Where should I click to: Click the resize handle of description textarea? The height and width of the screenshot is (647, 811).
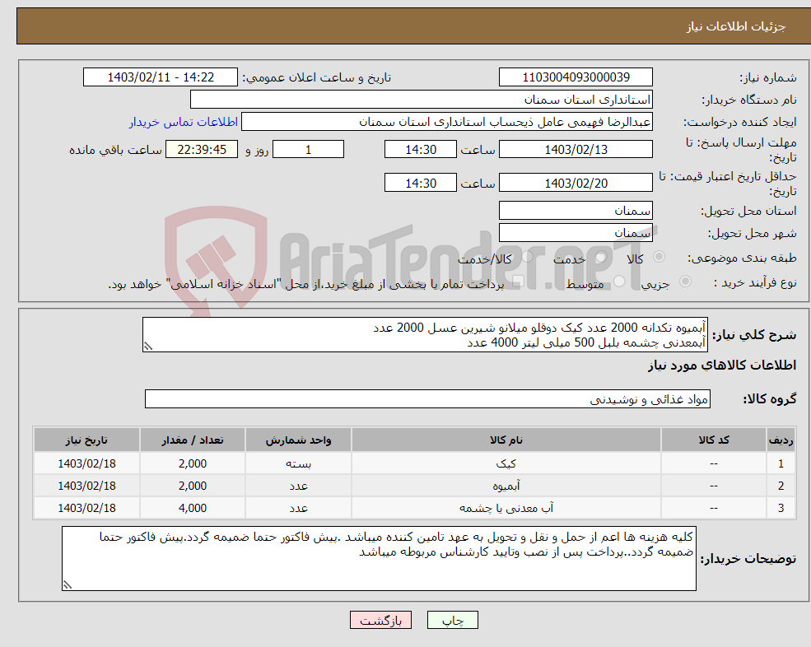tap(148, 347)
